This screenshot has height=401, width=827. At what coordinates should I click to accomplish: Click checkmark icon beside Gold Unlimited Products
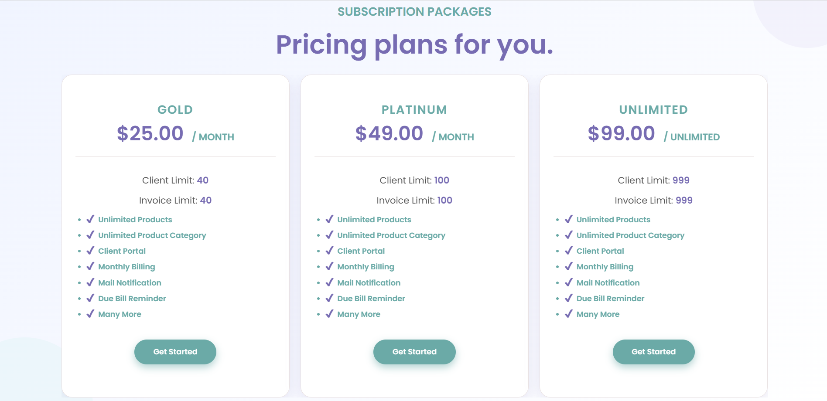click(x=90, y=219)
